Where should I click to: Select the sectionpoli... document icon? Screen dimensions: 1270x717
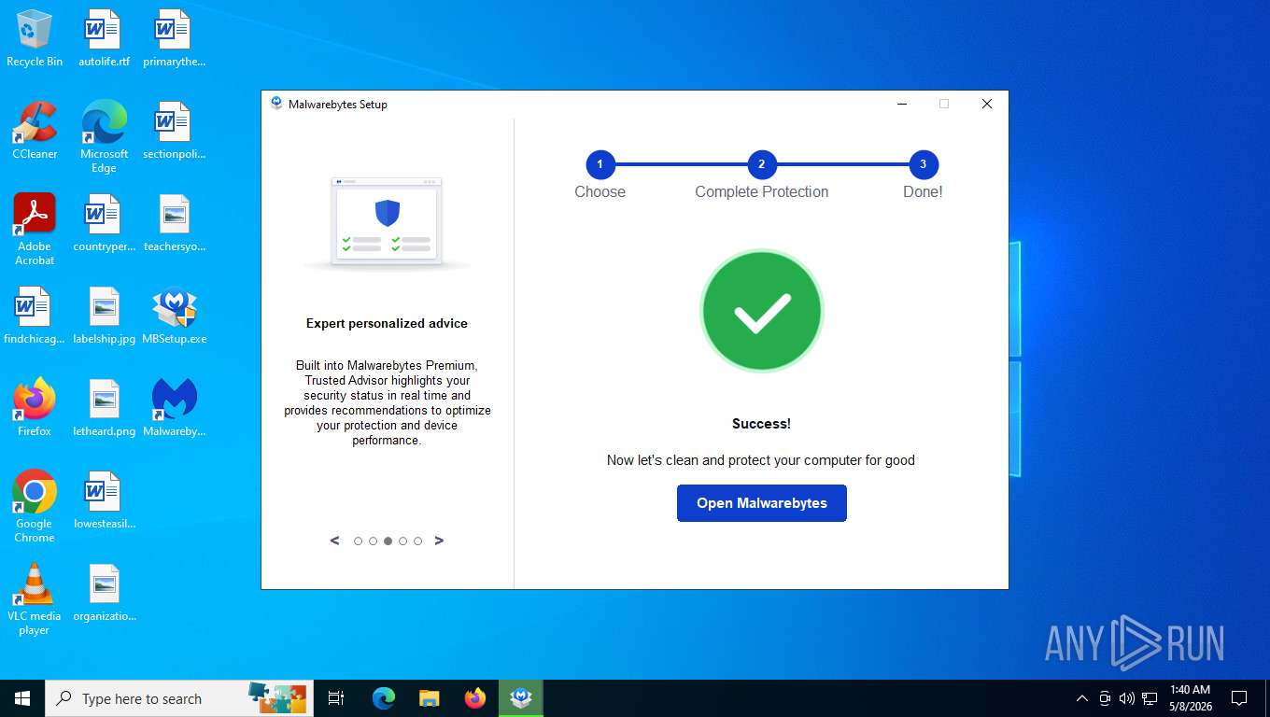[x=174, y=132]
